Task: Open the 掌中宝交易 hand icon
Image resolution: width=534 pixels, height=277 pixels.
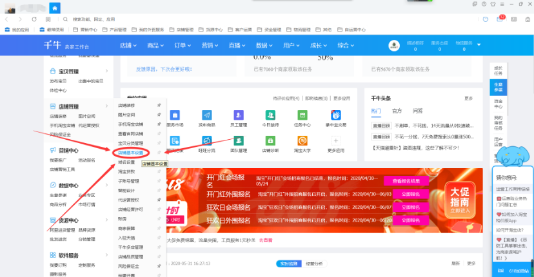Action: pyautogui.click(x=336, y=115)
